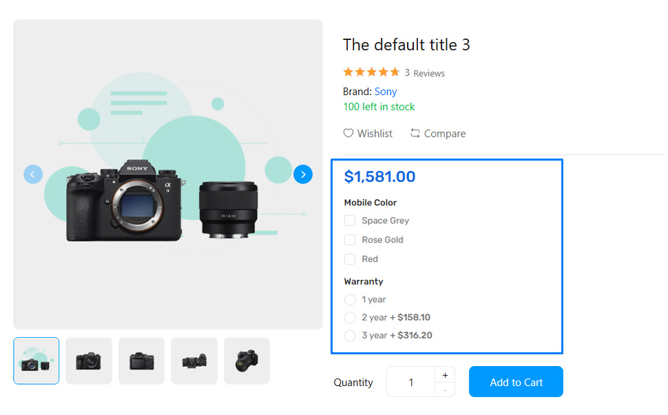Open the Sony brand link
The image size is (668, 415).
[x=386, y=92]
